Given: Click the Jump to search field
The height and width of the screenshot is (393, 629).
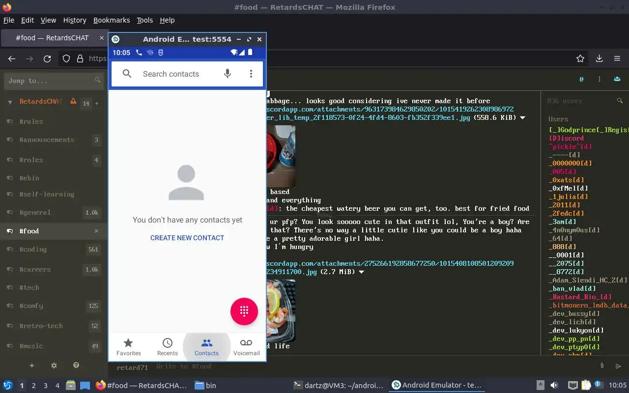Looking at the screenshot, I should [54, 81].
